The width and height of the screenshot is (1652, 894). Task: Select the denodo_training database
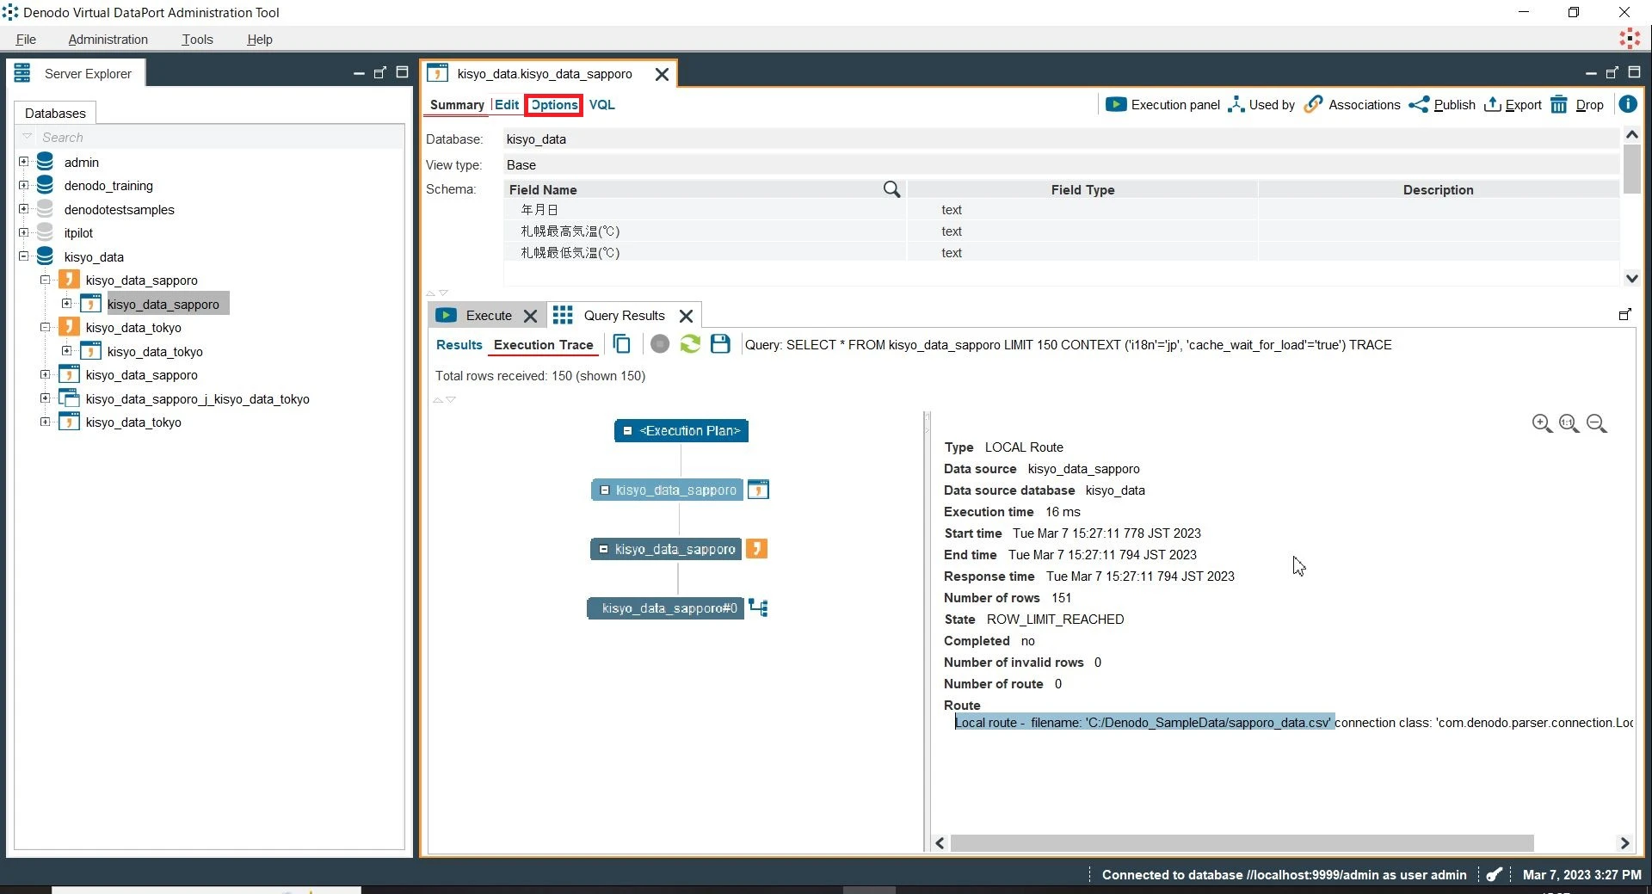108,185
